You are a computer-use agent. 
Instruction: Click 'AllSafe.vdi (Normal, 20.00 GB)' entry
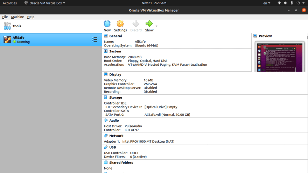coord(167,115)
